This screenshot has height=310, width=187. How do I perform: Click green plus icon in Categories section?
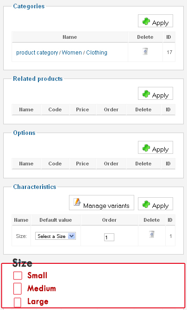click(146, 21)
